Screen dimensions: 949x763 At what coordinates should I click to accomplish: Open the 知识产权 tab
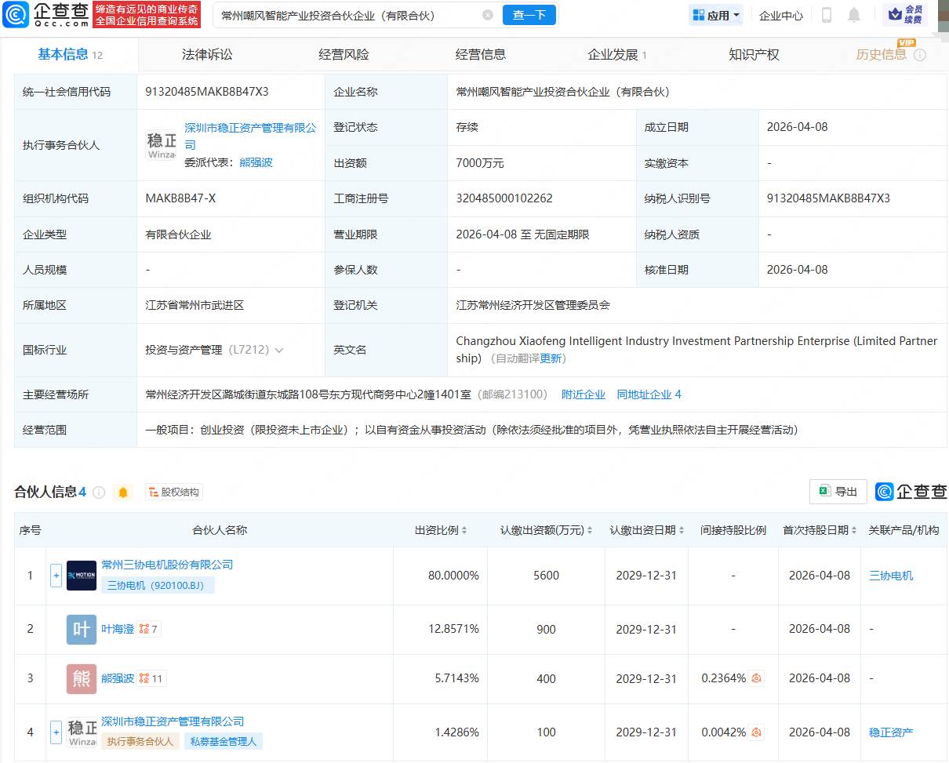pyautogui.click(x=754, y=54)
